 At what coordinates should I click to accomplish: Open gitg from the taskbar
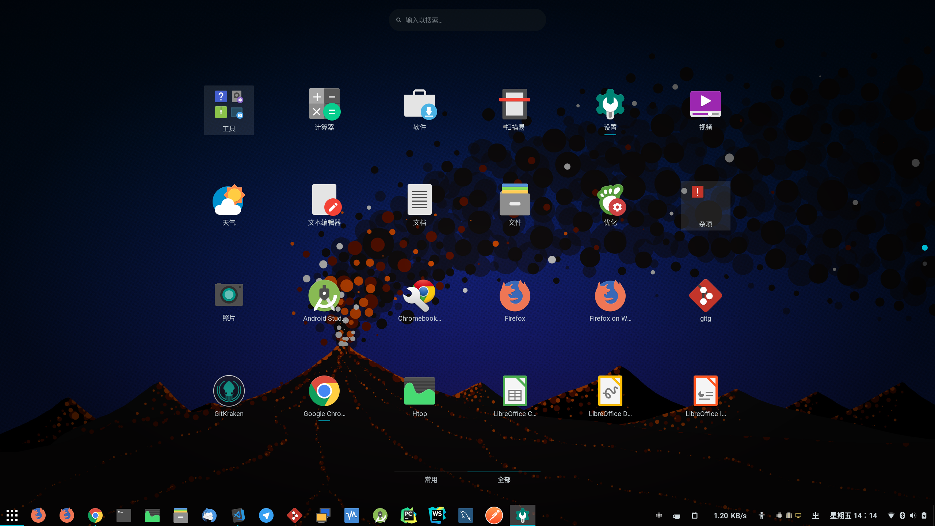coord(295,515)
